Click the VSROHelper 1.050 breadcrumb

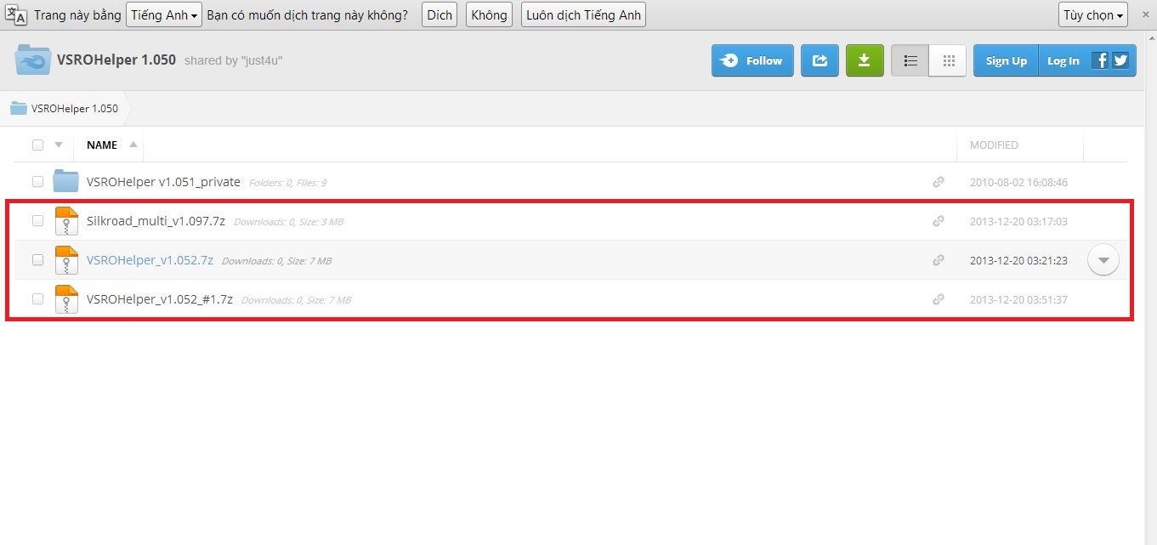click(75, 109)
